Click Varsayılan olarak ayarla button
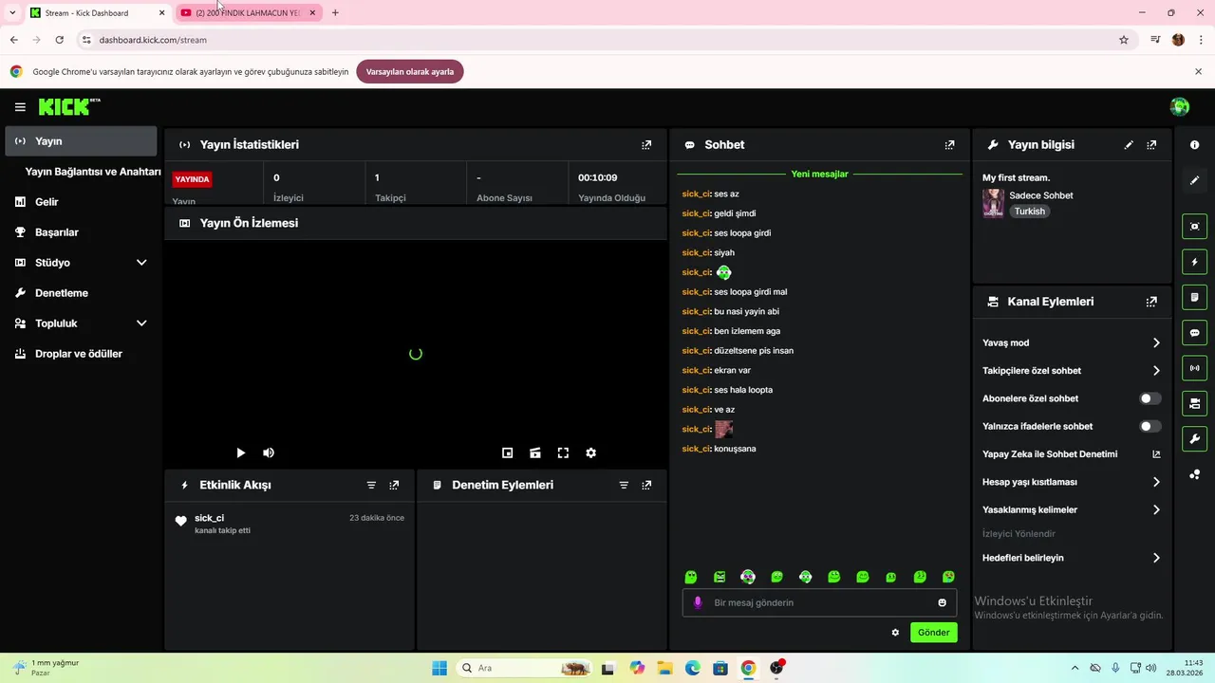The height and width of the screenshot is (683, 1215). click(410, 71)
